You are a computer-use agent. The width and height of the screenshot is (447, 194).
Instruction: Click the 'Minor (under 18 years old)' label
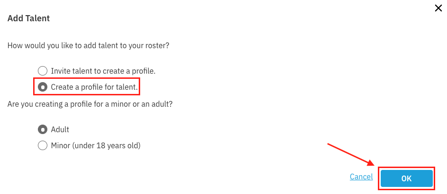tap(96, 145)
